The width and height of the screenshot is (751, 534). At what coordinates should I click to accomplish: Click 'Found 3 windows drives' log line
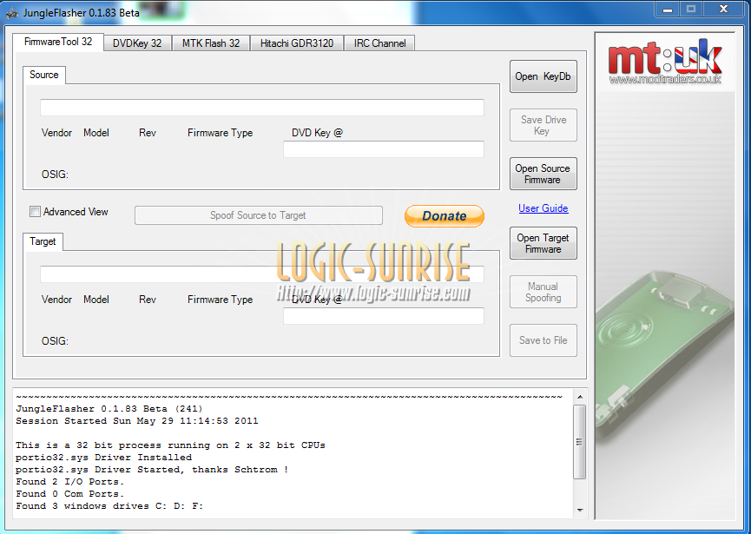pos(109,505)
